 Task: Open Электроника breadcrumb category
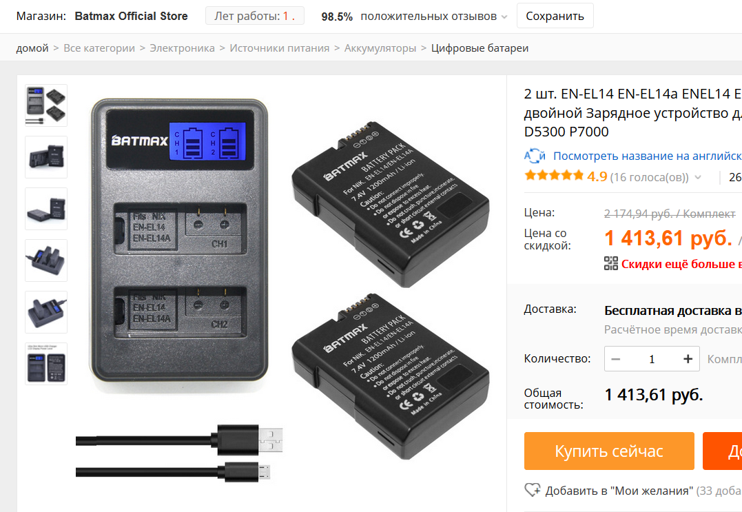182,48
